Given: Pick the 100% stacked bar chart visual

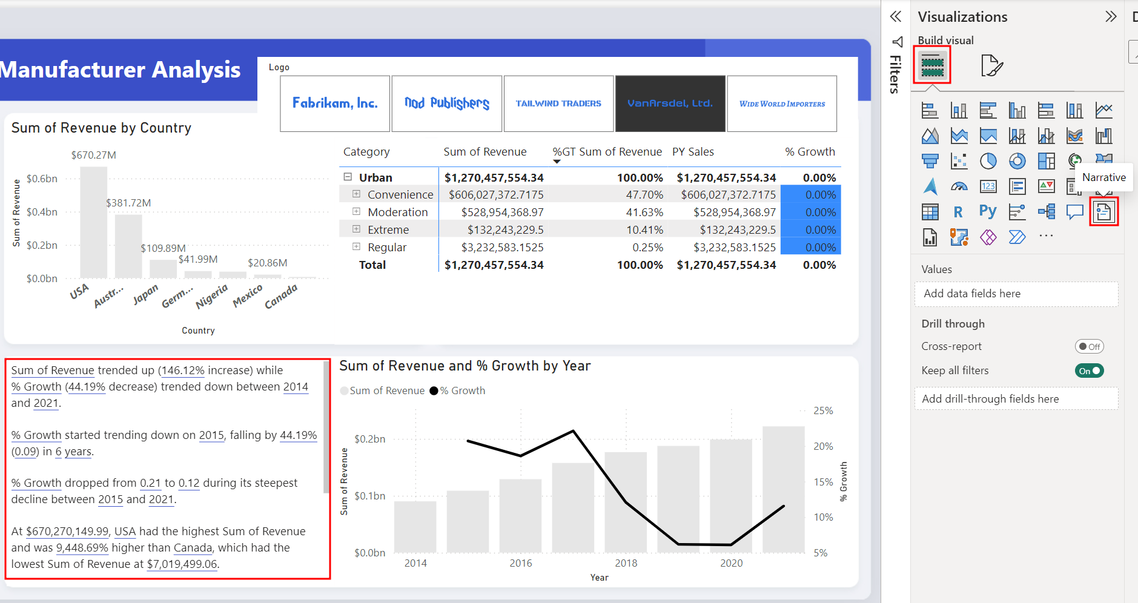Looking at the screenshot, I should click(1046, 110).
